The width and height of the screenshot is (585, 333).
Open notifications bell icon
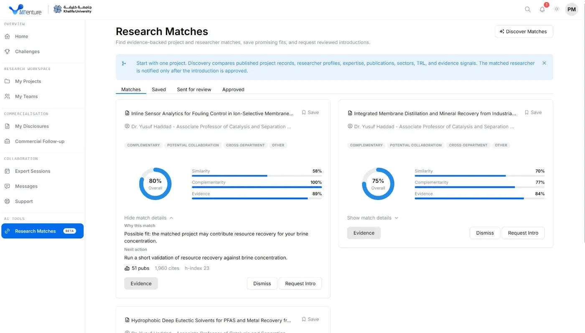tap(542, 9)
